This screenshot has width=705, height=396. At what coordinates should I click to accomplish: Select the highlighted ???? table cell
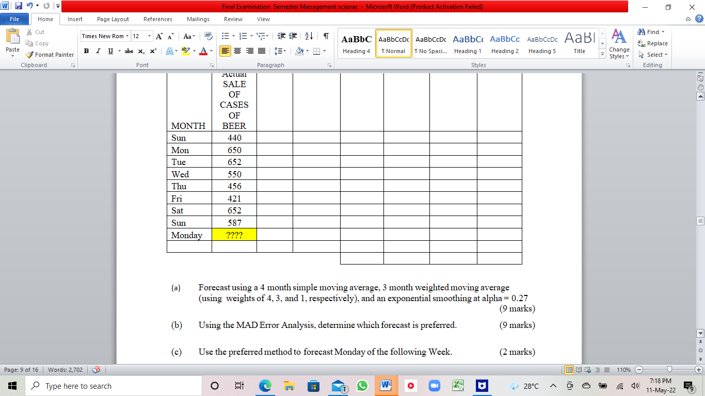point(234,235)
